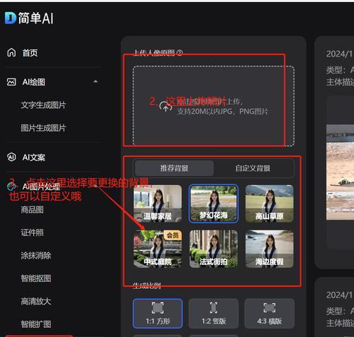Choose the 1:1 方形 ratio icon
Viewport: 354px width, 337px height.
tap(158, 308)
